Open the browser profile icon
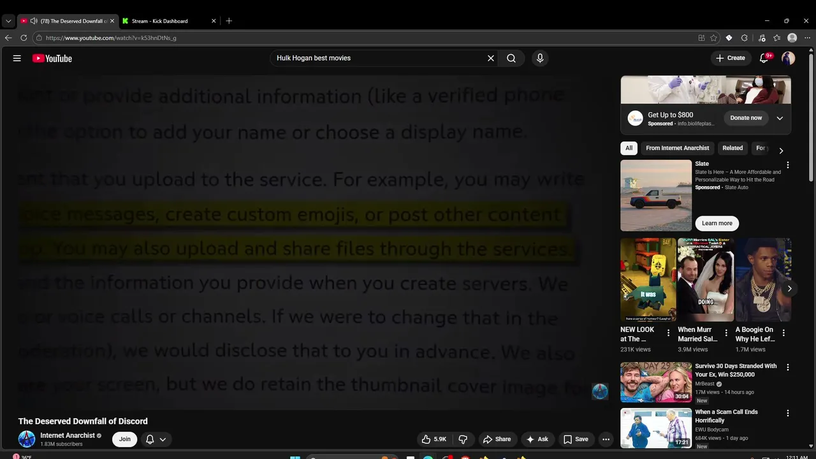 (792, 38)
